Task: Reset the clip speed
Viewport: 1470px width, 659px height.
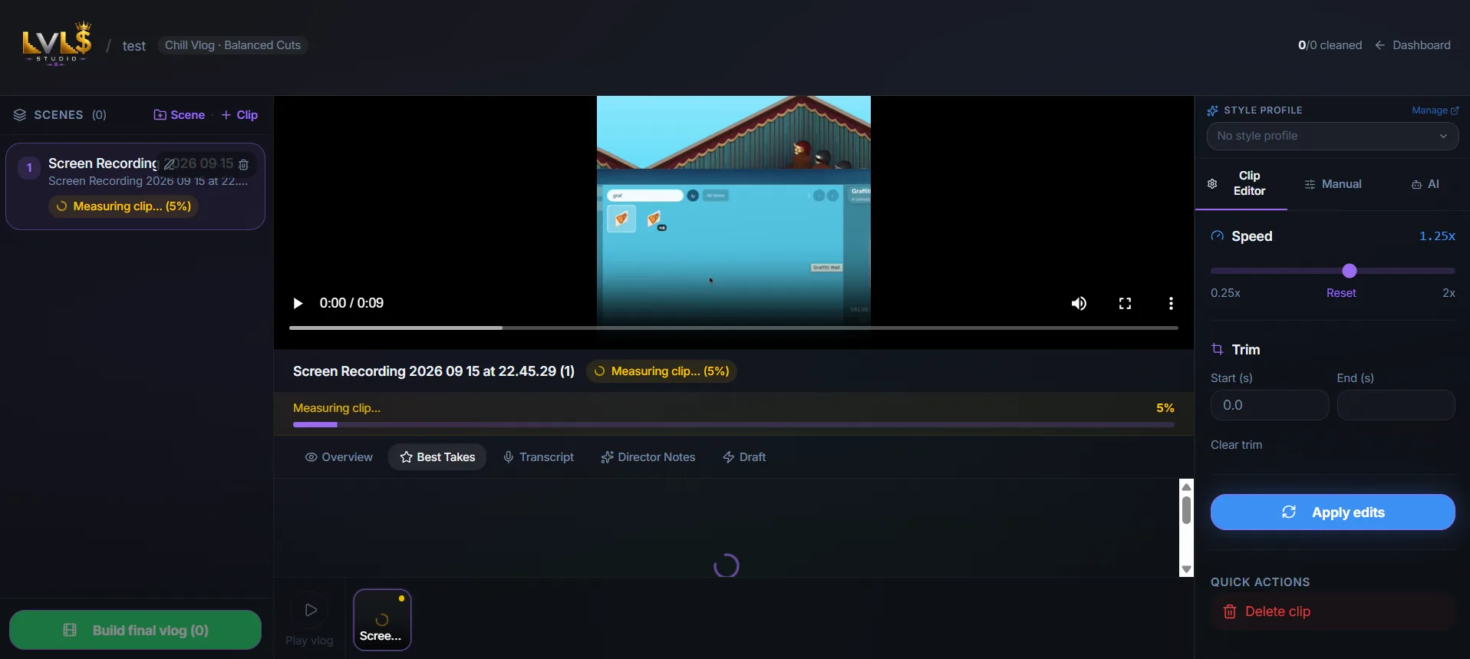Action: (x=1341, y=293)
